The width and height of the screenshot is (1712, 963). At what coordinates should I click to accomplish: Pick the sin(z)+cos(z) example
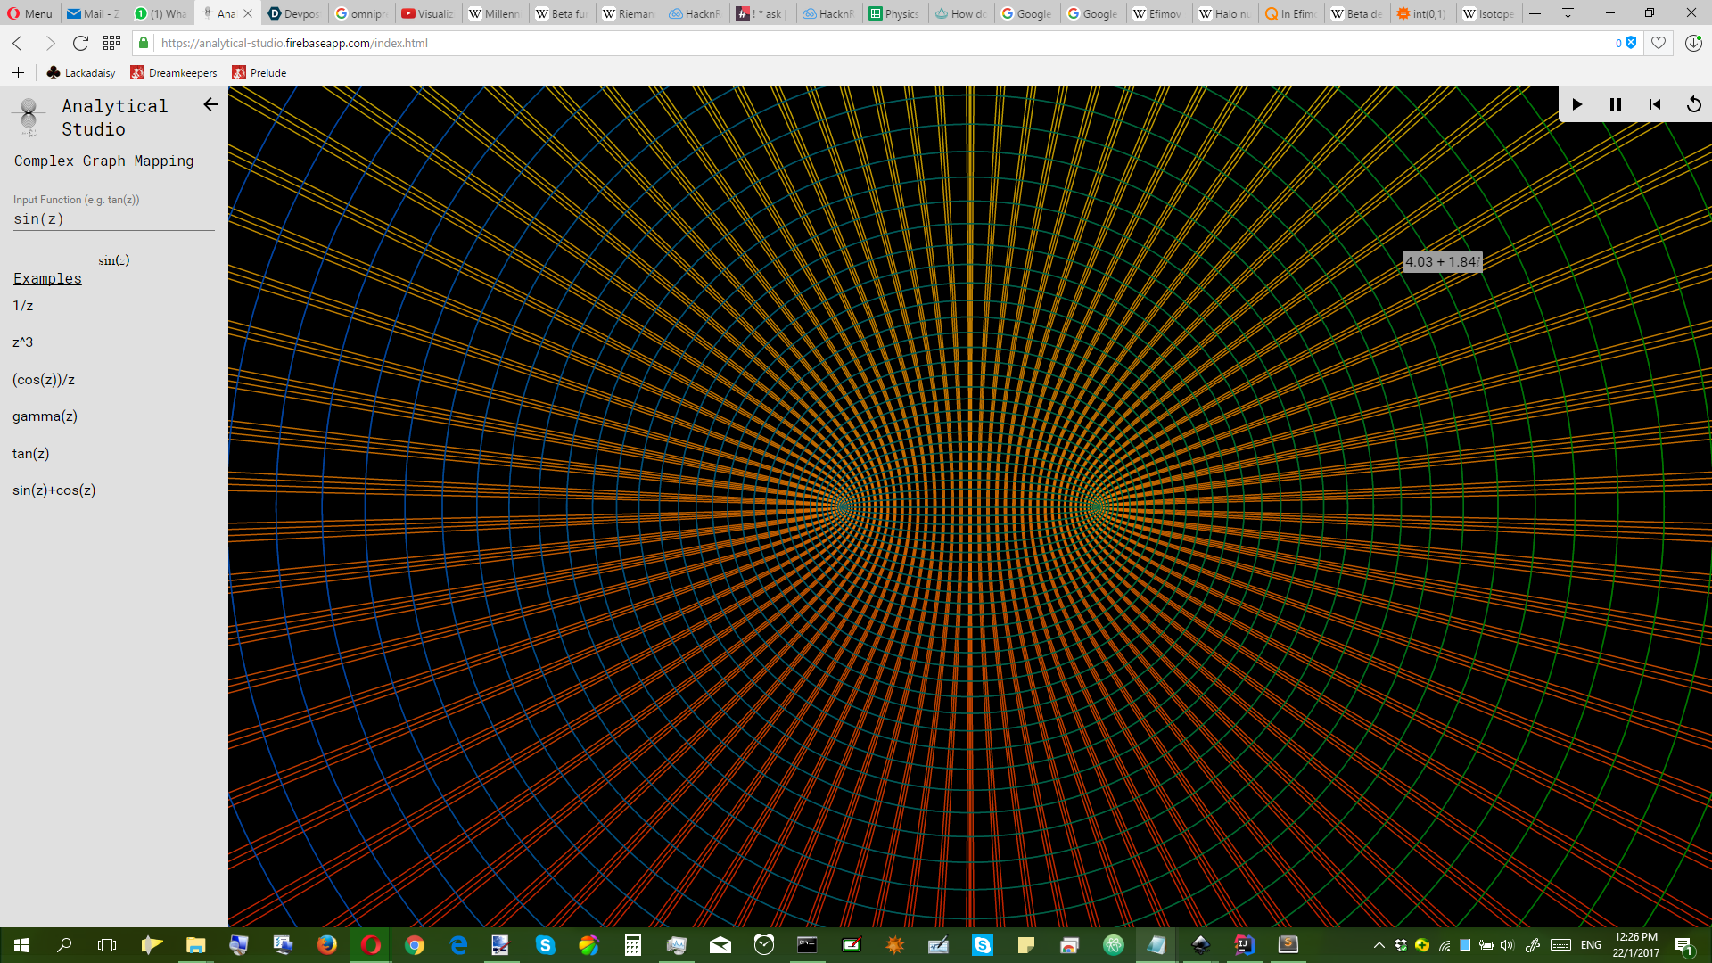(54, 490)
